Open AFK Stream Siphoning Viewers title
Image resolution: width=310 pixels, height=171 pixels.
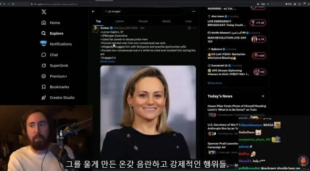pyautogui.click(x=228, y=72)
